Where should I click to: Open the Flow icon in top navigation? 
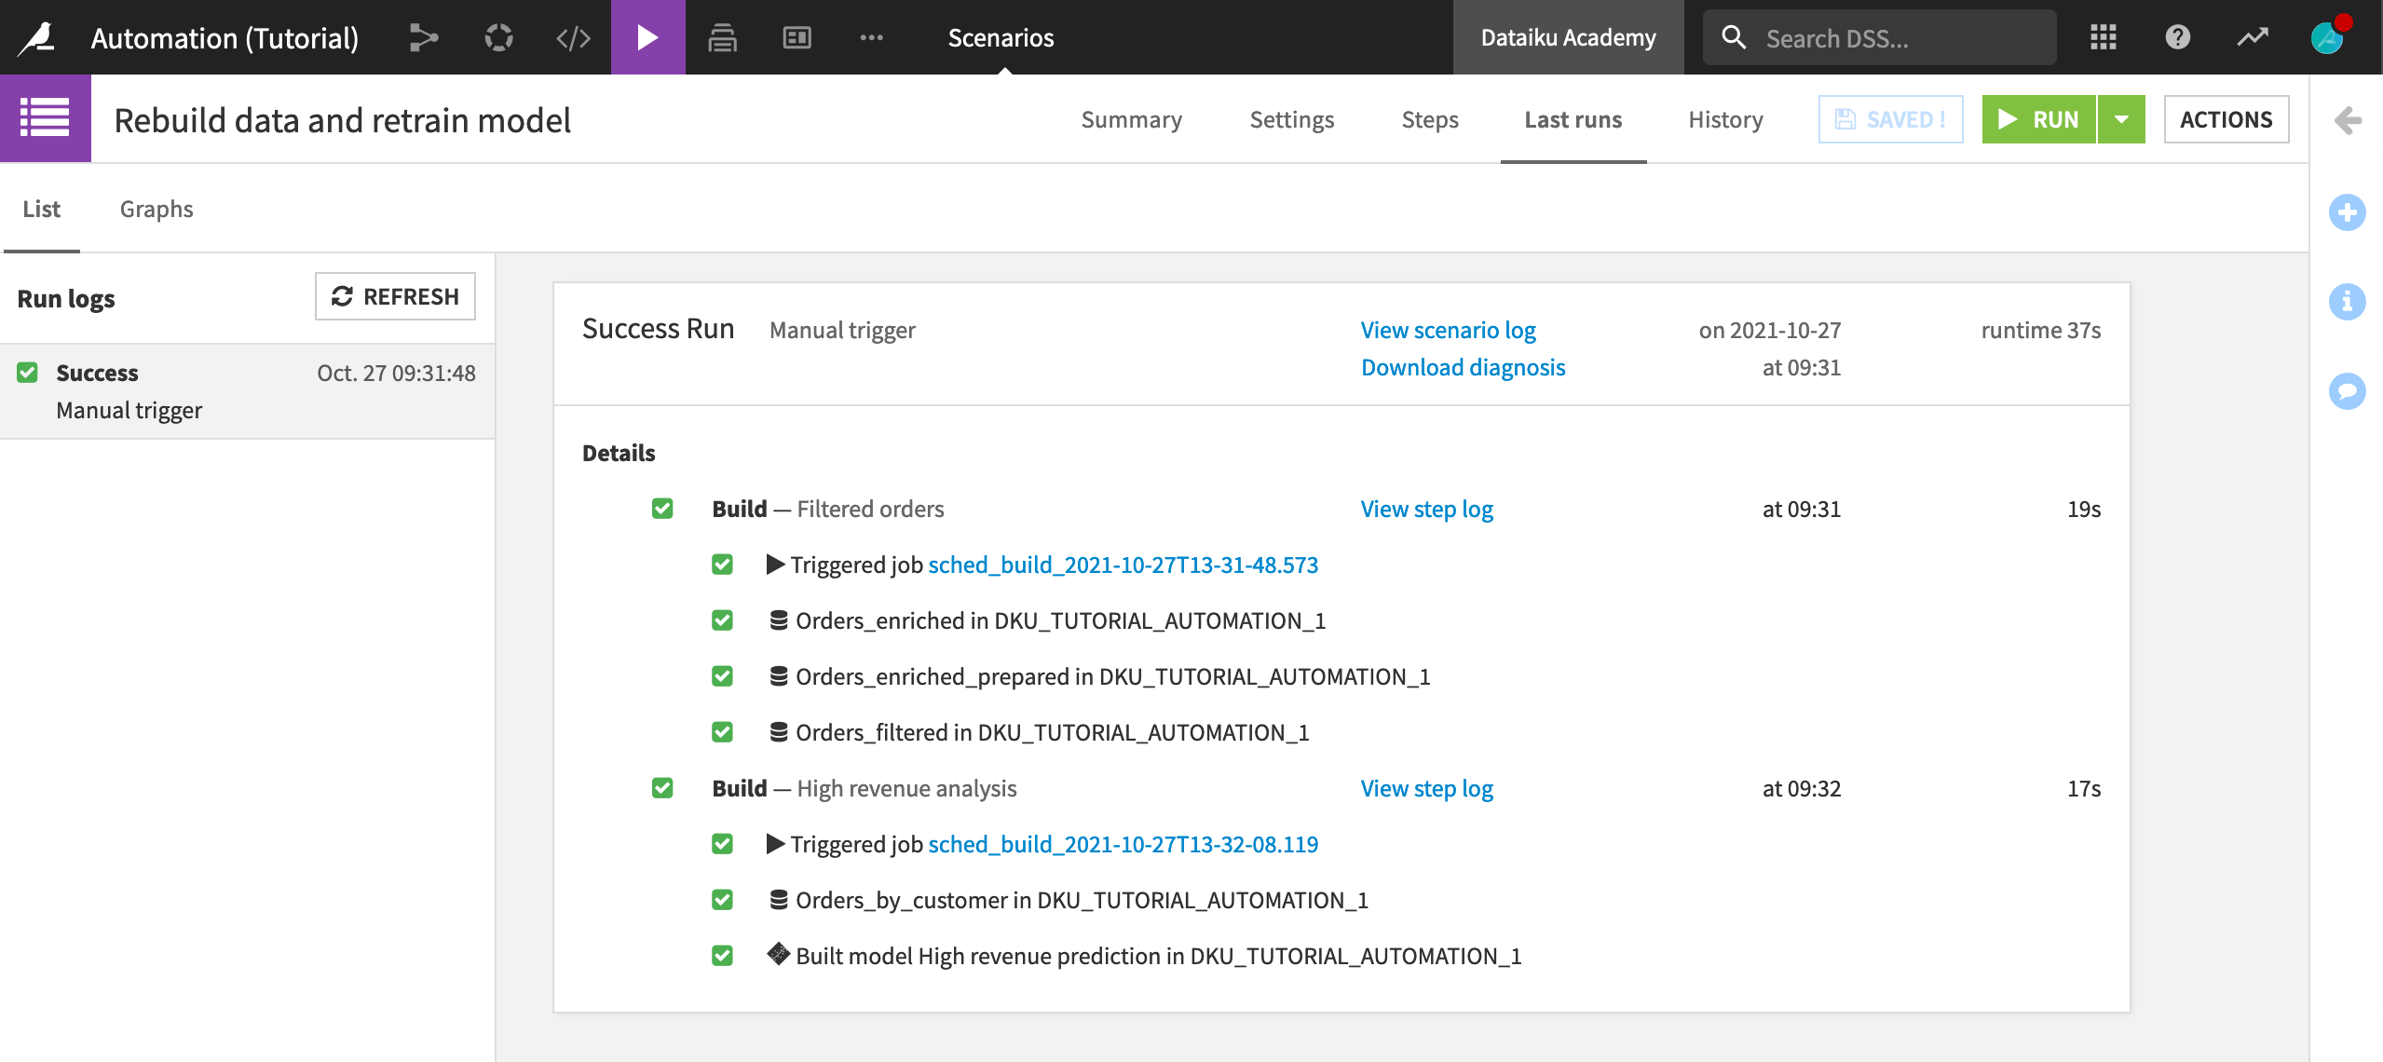[x=424, y=37]
